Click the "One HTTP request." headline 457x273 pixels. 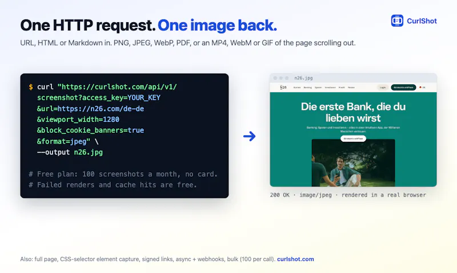pos(88,25)
